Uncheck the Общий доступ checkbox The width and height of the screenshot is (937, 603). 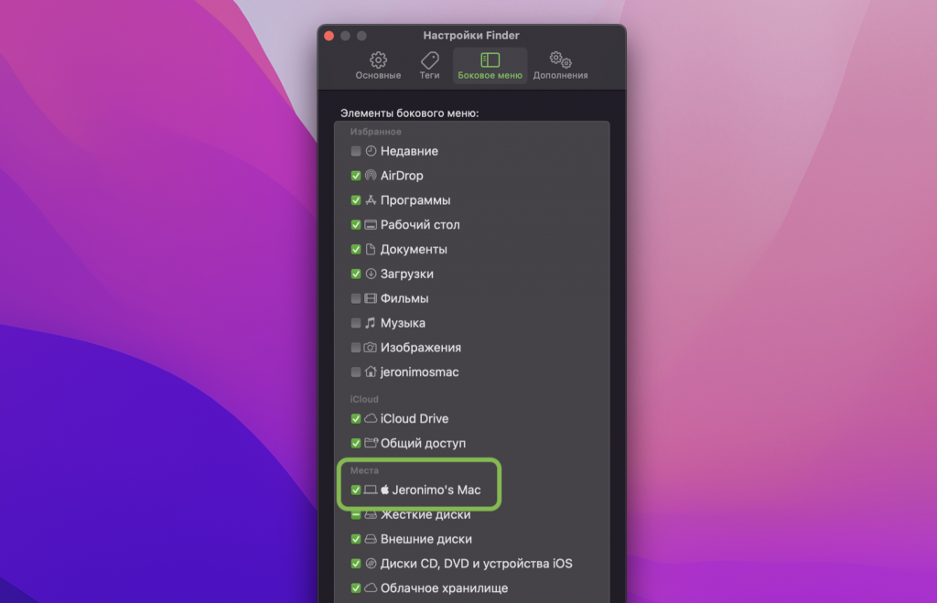[356, 443]
